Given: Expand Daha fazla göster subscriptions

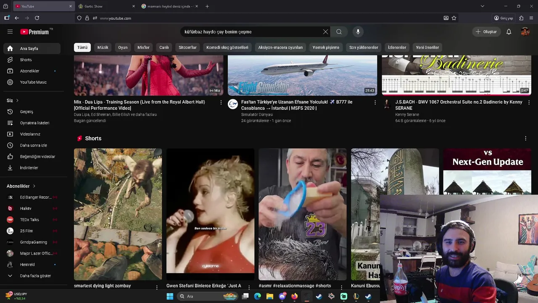Looking at the screenshot, I should (x=32, y=276).
